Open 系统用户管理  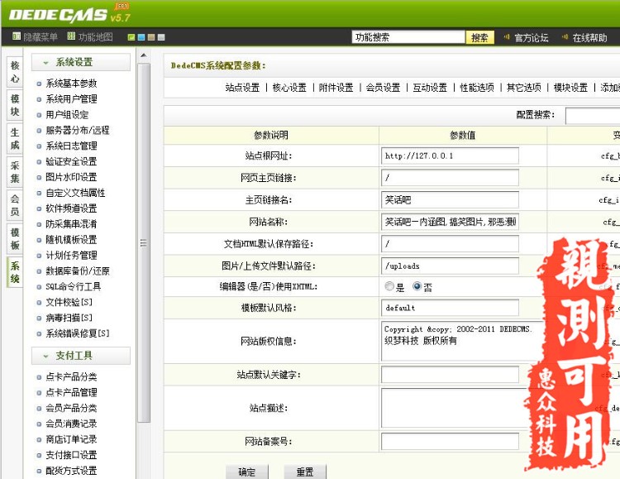click(71, 99)
